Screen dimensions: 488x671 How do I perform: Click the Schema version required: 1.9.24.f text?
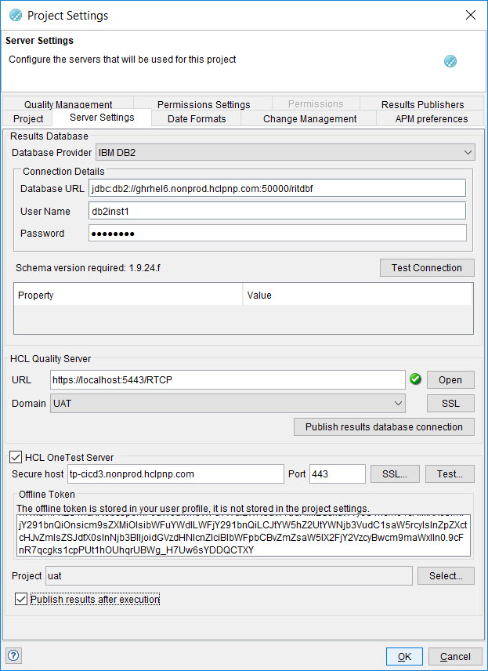(x=88, y=268)
